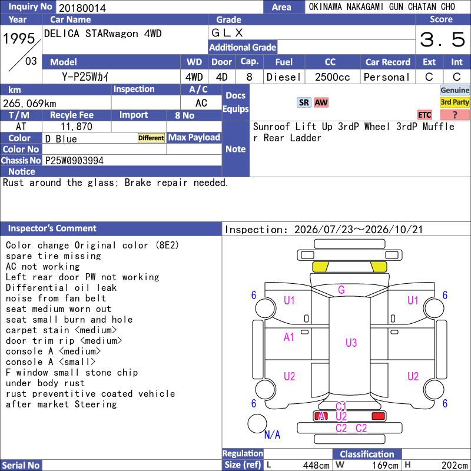Click the N/A spare tire circle
This screenshot has width=471, height=471.
257,423
